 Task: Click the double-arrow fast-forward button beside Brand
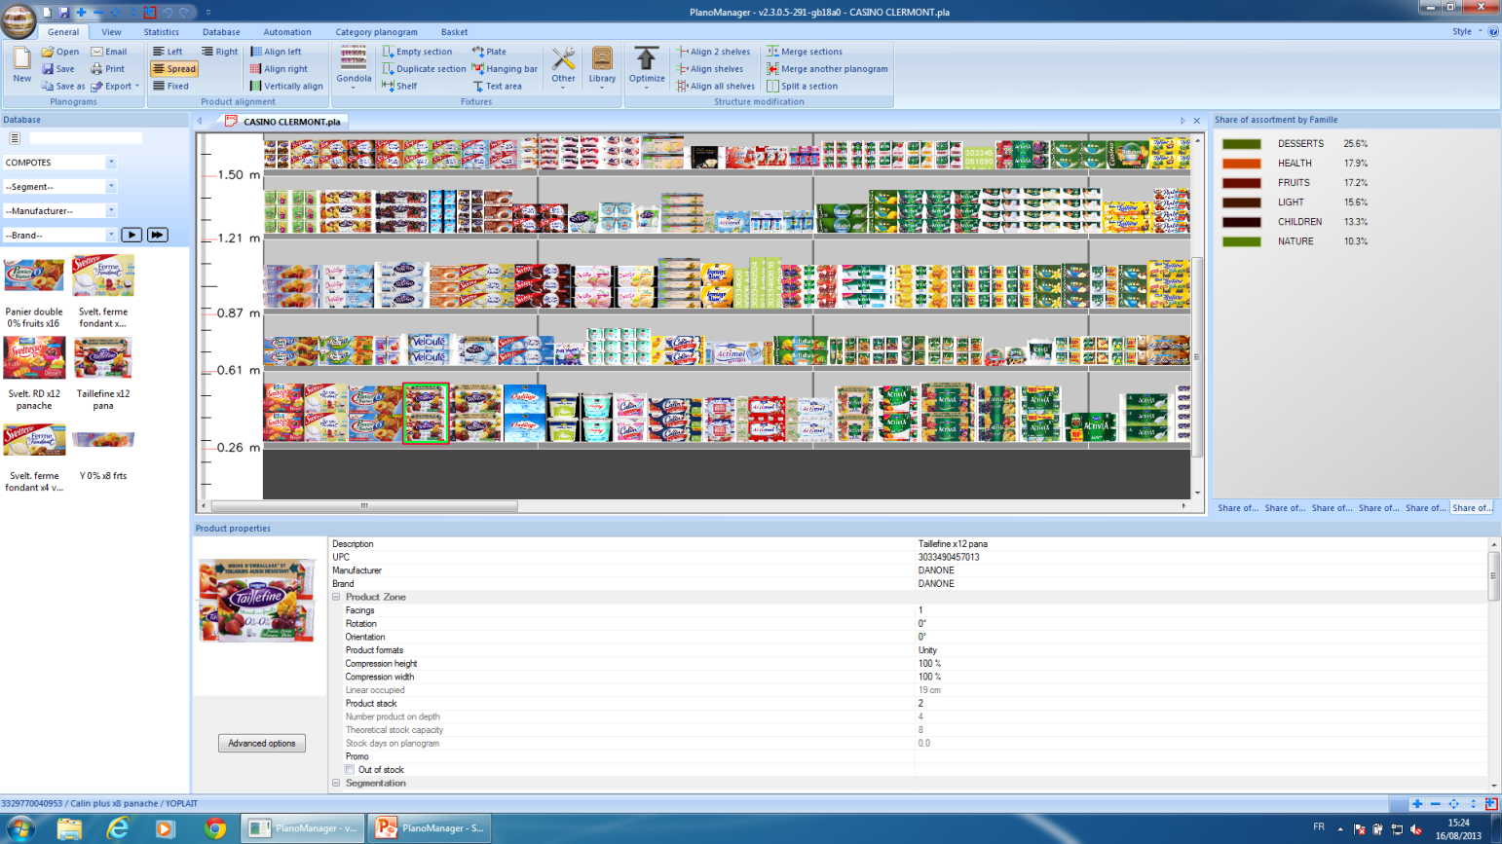(x=157, y=235)
